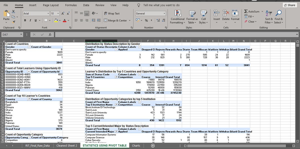
Task: Switch to the Data tab
Action: pyautogui.click(x=86, y=5)
